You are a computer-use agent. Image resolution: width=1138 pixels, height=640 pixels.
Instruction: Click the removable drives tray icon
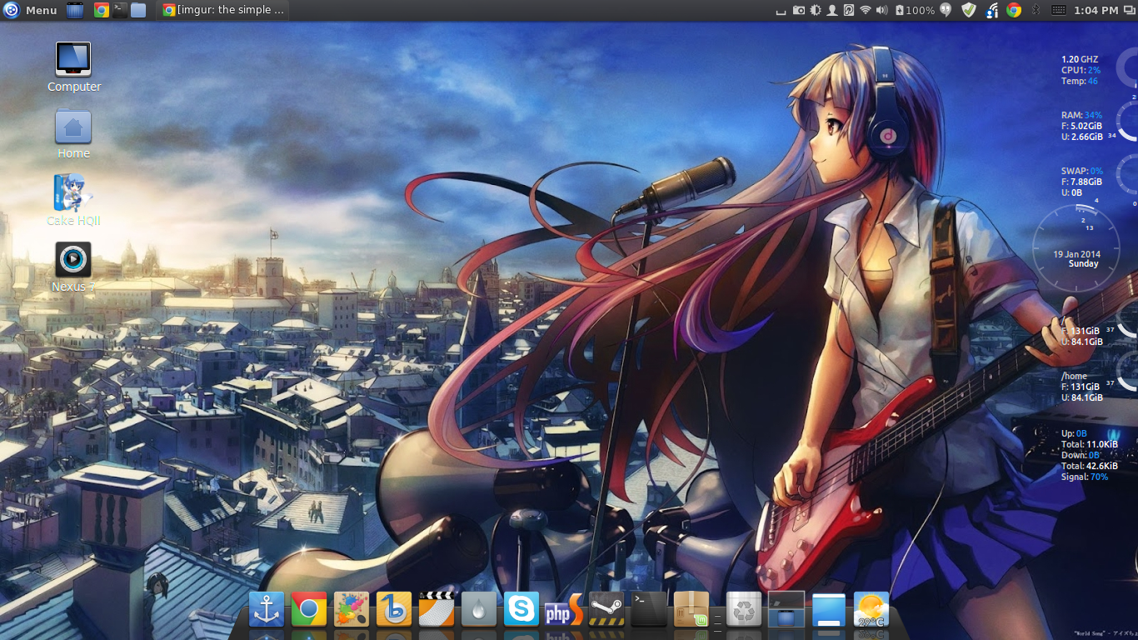point(848,10)
